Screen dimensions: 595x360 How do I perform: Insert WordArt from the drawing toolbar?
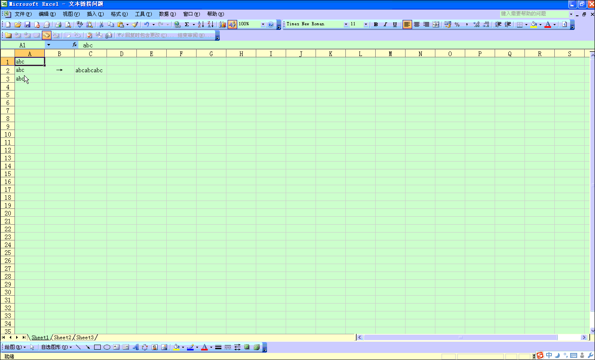pyautogui.click(x=136, y=347)
